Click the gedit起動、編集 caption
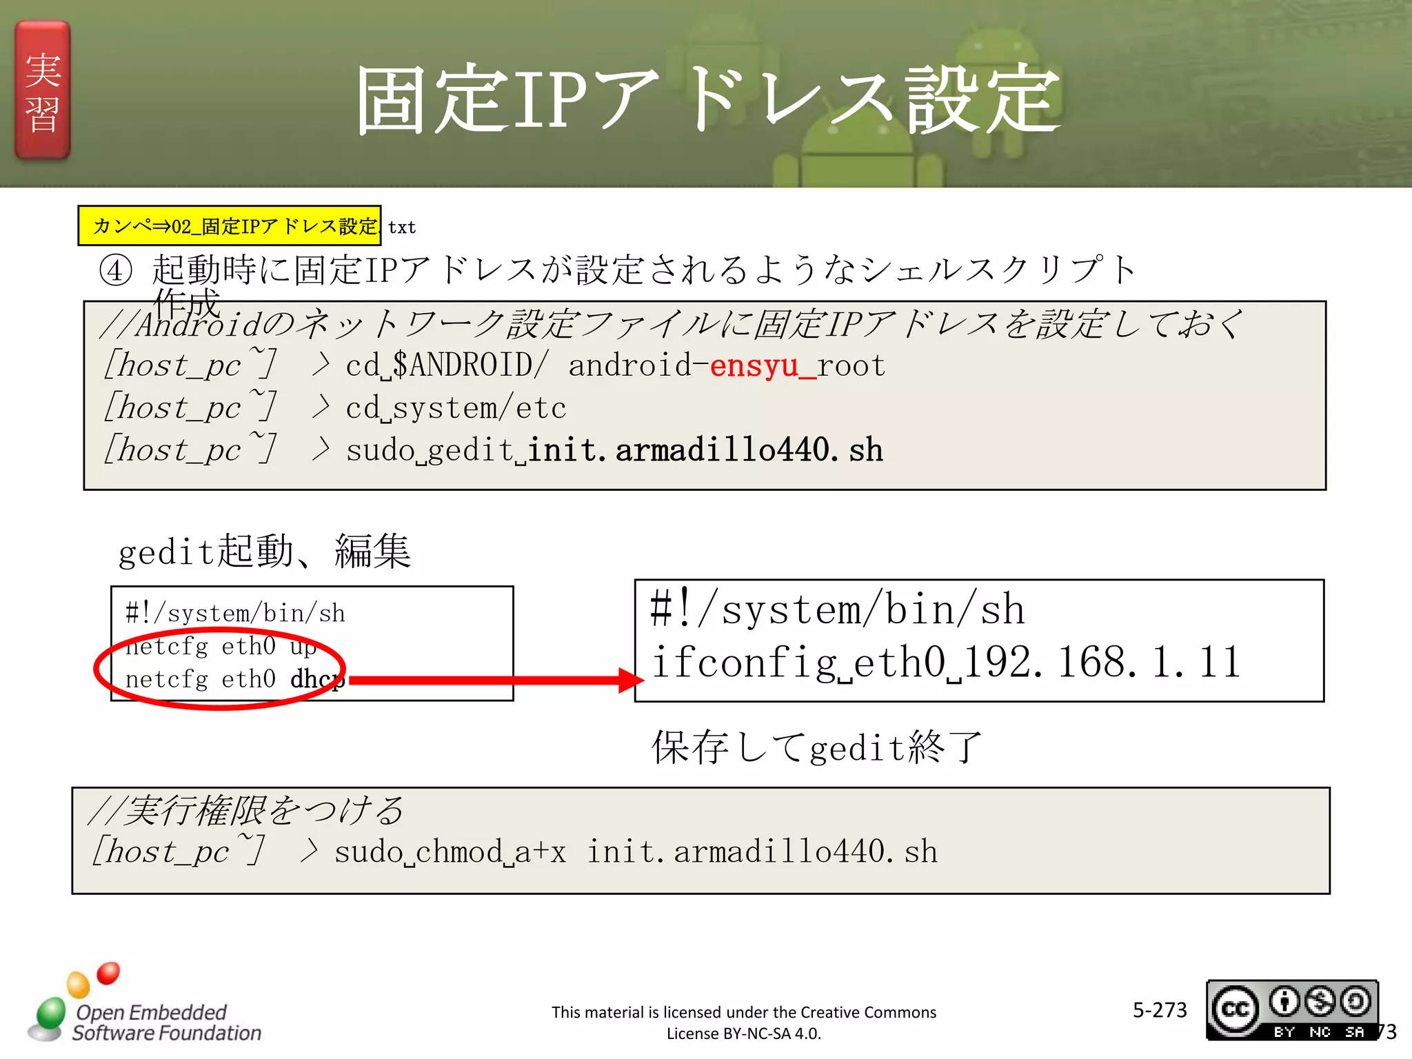This screenshot has height=1059, width=1412. (265, 552)
